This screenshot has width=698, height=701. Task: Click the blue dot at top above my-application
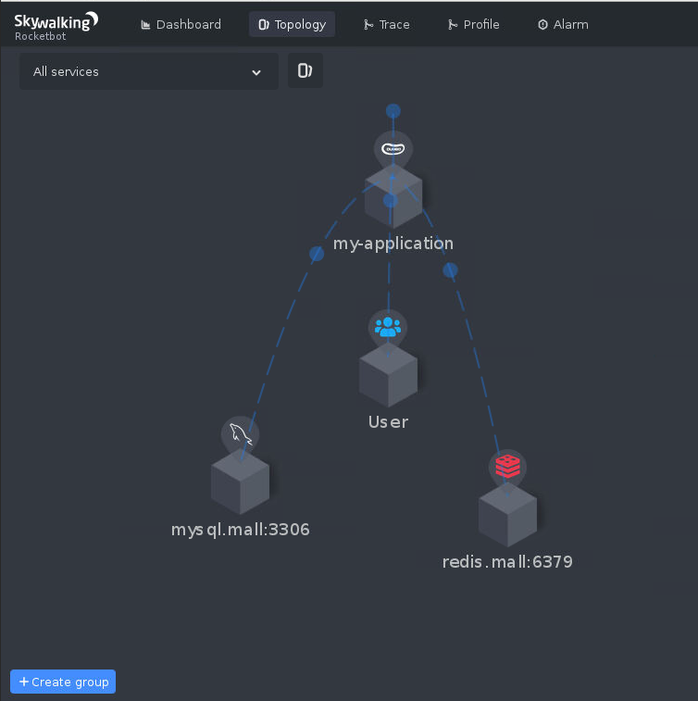pyautogui.click(x=393, y=111)
